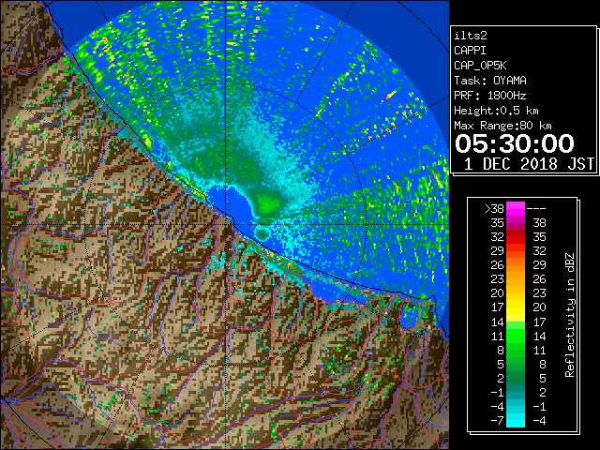Select the 'Task: OYAMA' line

pos(490,81)
